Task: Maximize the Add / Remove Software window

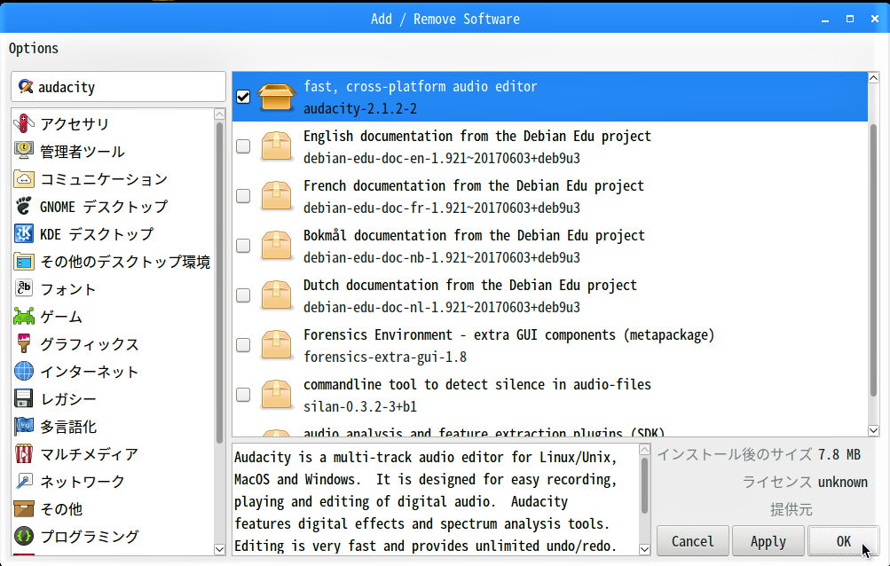Action: [850, 19]
